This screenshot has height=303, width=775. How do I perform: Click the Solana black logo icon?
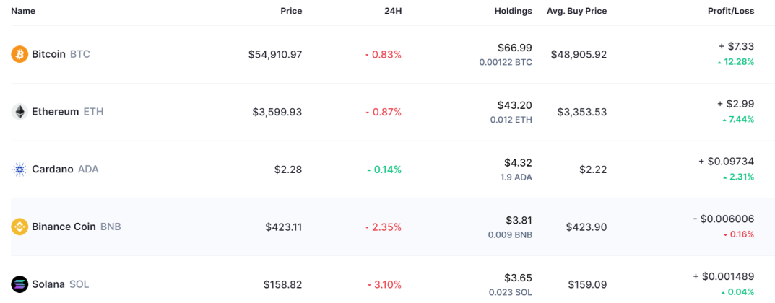[20, 285]
